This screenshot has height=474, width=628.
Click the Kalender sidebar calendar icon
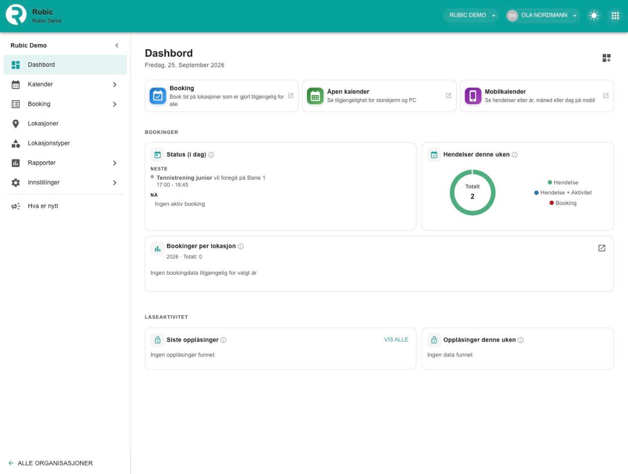(15, 85)
